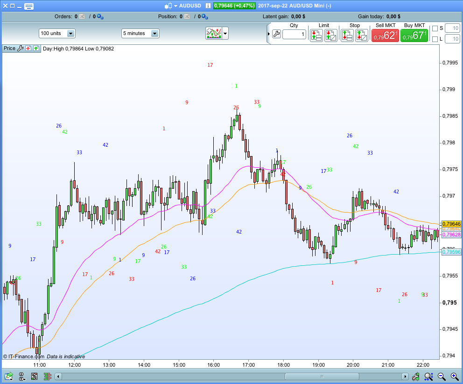463x384 pixels.
Task: Open position settings gears next to Position
Action: [204, 16]
